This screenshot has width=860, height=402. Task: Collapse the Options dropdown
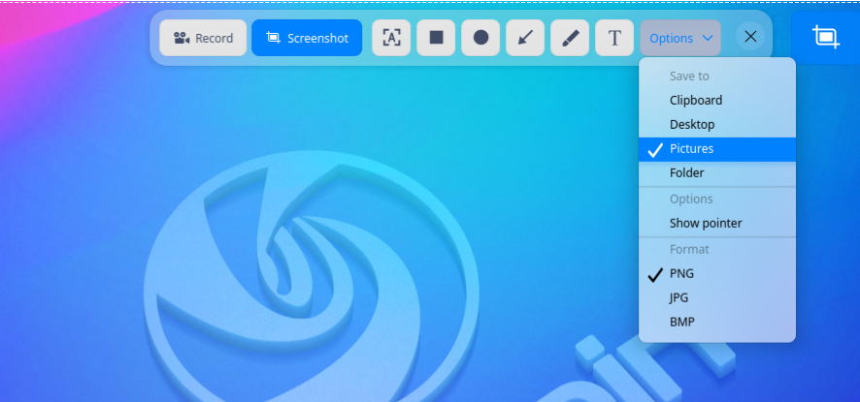click(680, 38)
